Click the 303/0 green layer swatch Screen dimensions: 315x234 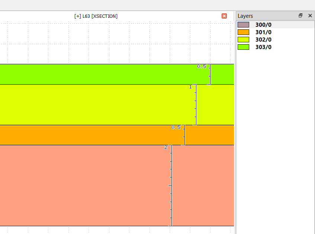click(243, 47)
